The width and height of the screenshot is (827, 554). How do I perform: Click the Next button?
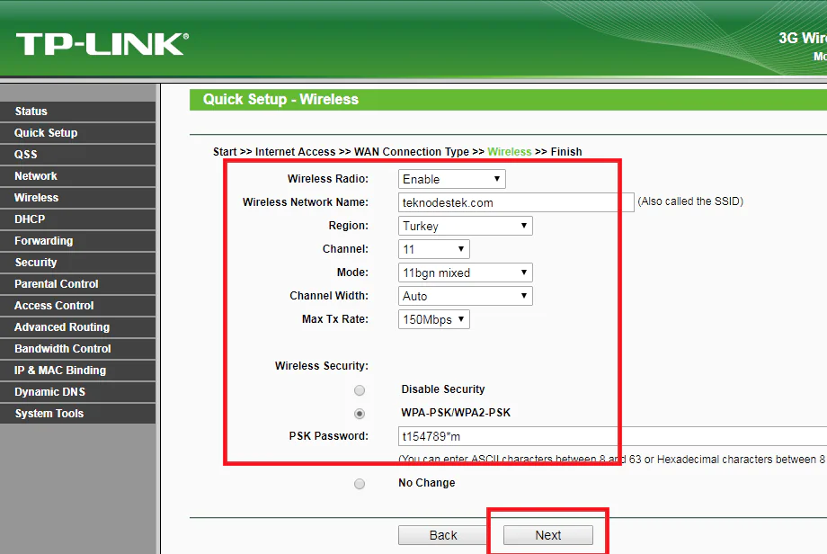(x=548, y=535)
